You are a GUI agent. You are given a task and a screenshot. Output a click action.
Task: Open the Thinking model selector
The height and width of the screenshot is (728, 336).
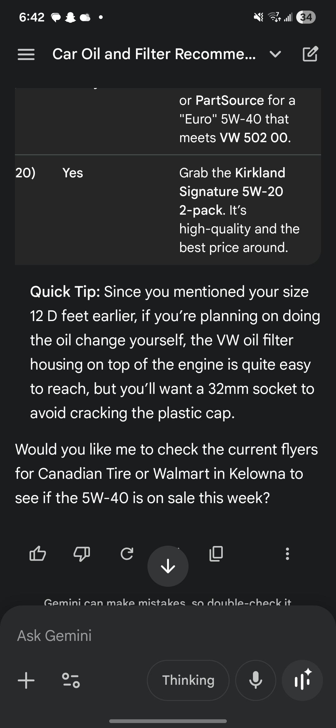(188, 680)
